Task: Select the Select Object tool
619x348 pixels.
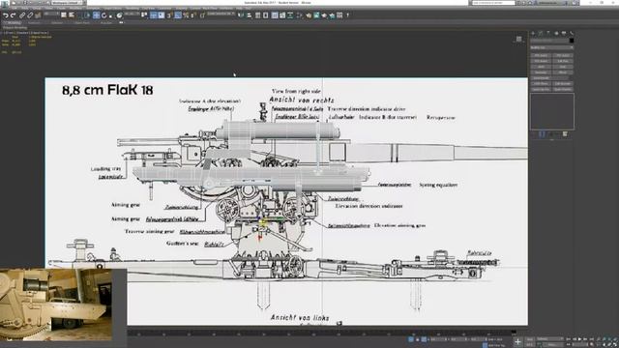Action: [x=64, y=15]
